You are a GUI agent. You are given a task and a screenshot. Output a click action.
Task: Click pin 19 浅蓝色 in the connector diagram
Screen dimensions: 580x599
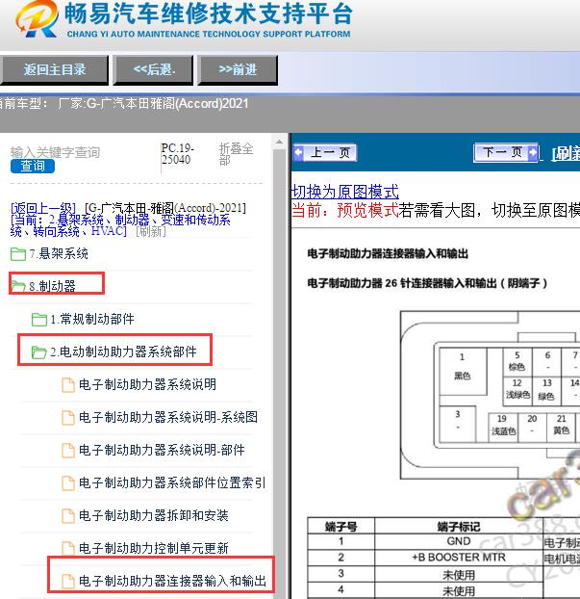tap(503, 426)
